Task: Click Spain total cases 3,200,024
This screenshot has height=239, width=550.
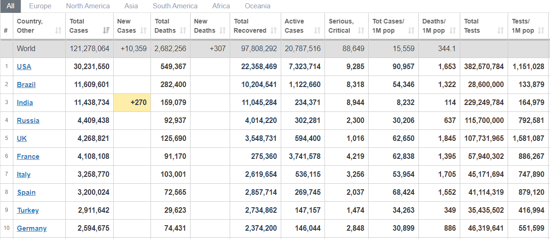Action: (x=93, y=192)
